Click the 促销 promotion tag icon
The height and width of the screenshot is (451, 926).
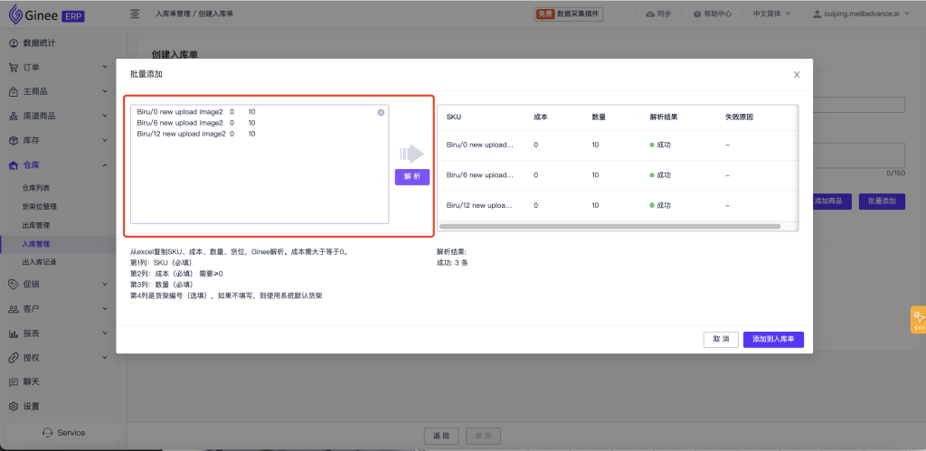(14, 284)
